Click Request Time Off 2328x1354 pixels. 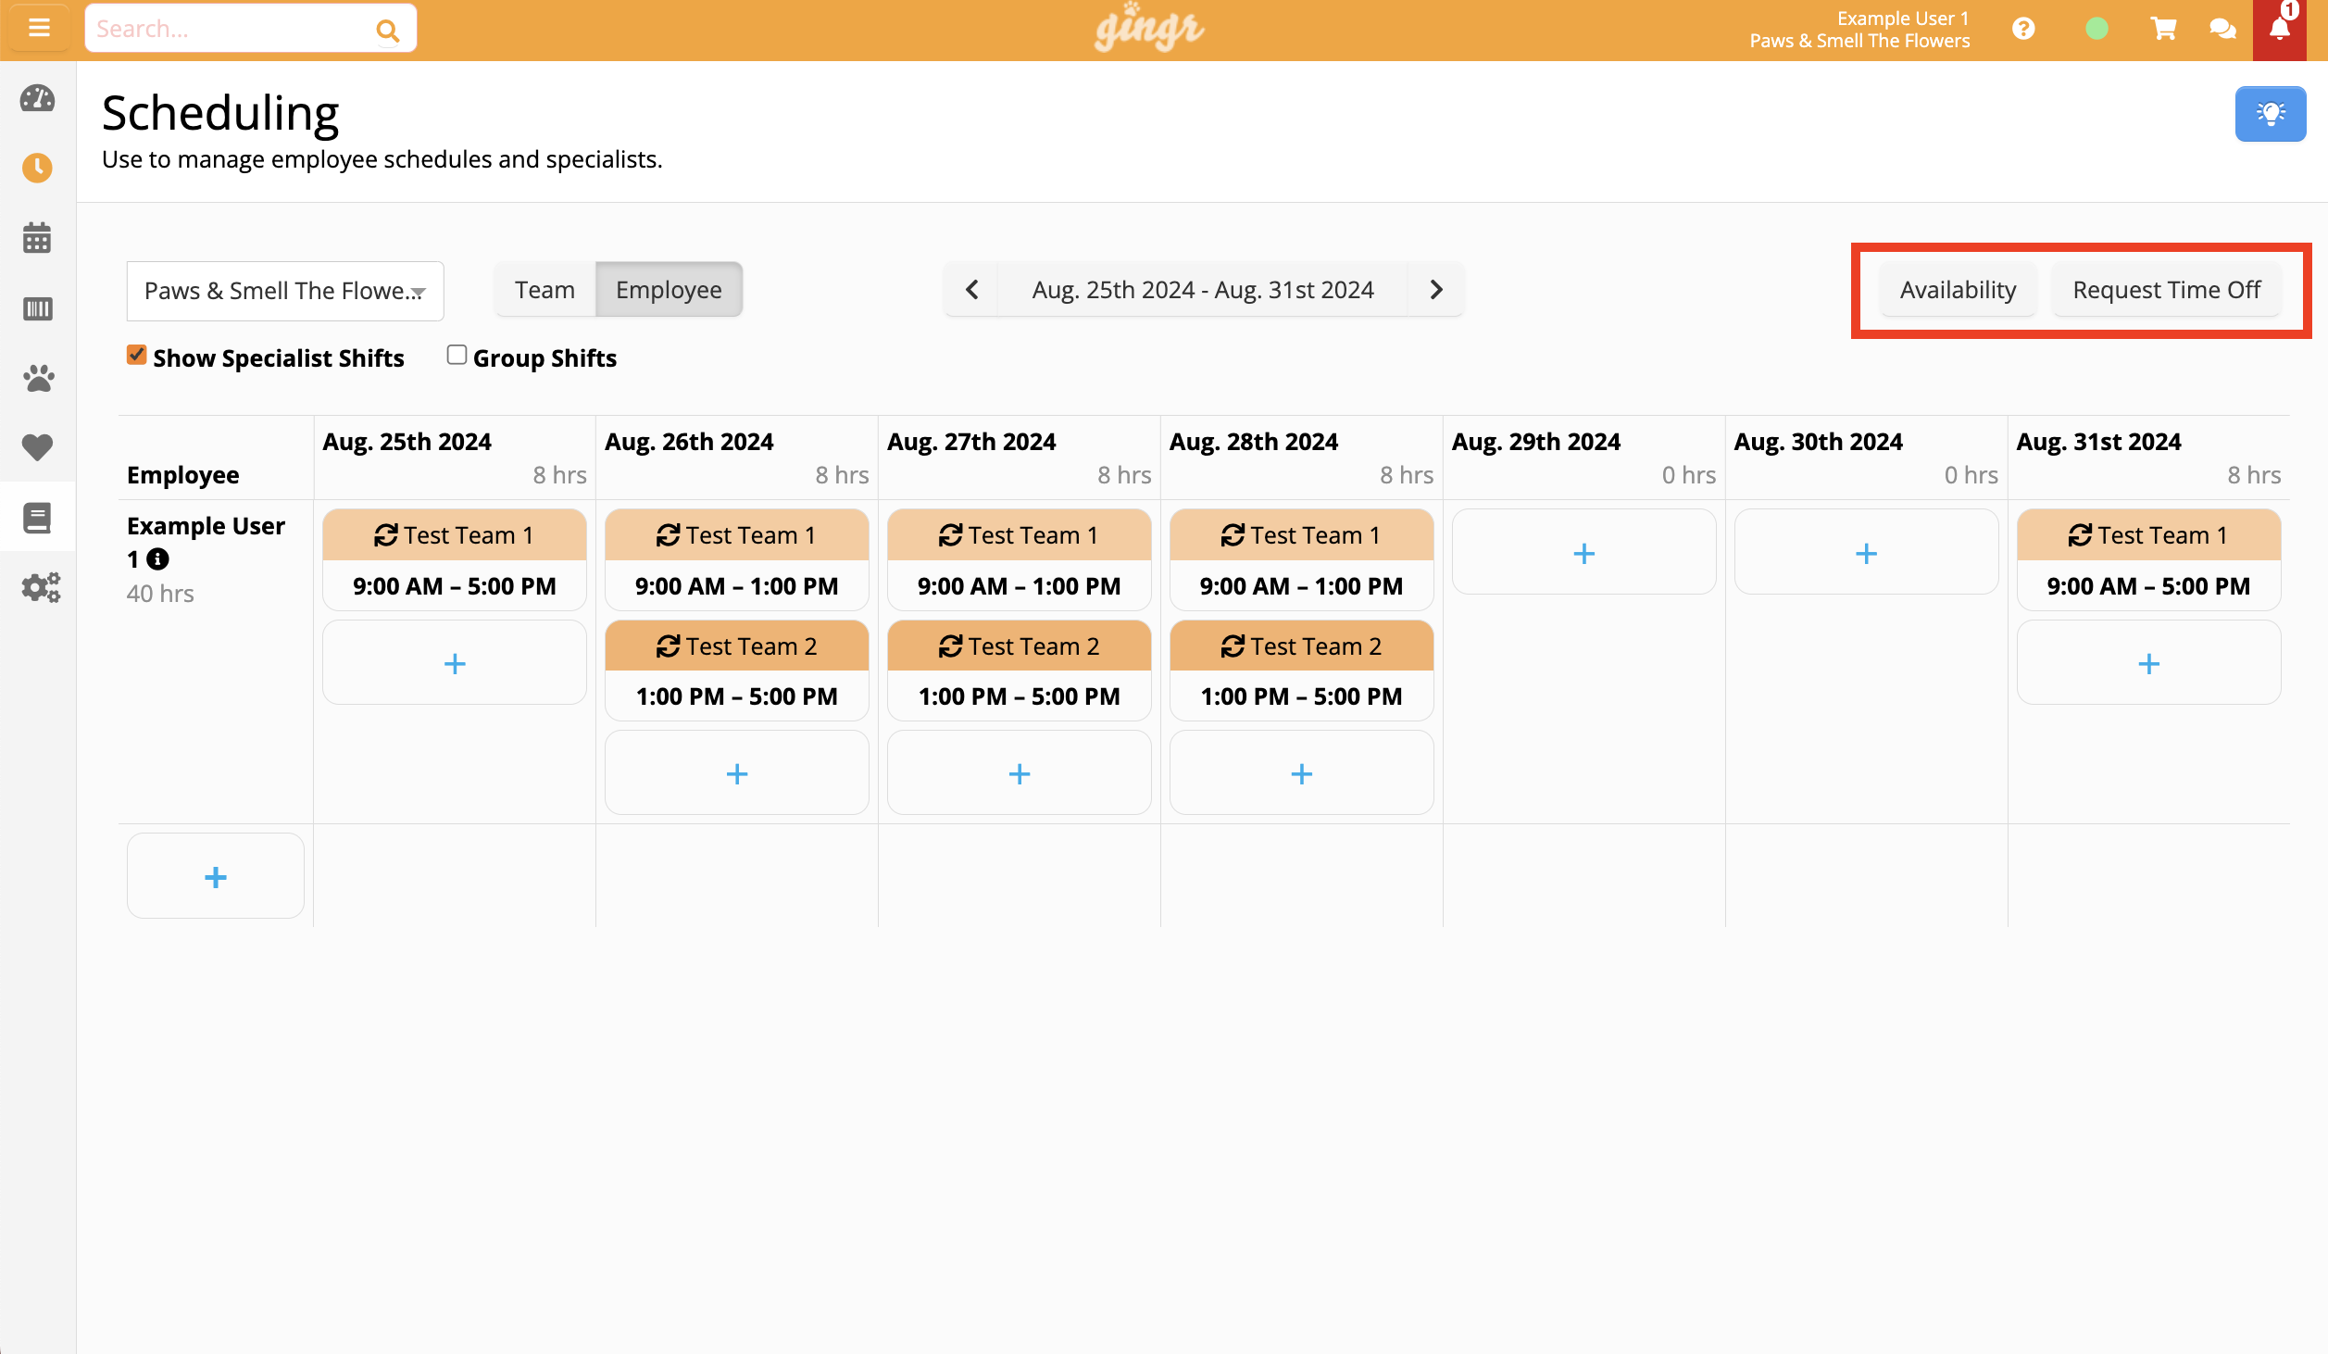pyautogui.click(x=2166, y=290)
